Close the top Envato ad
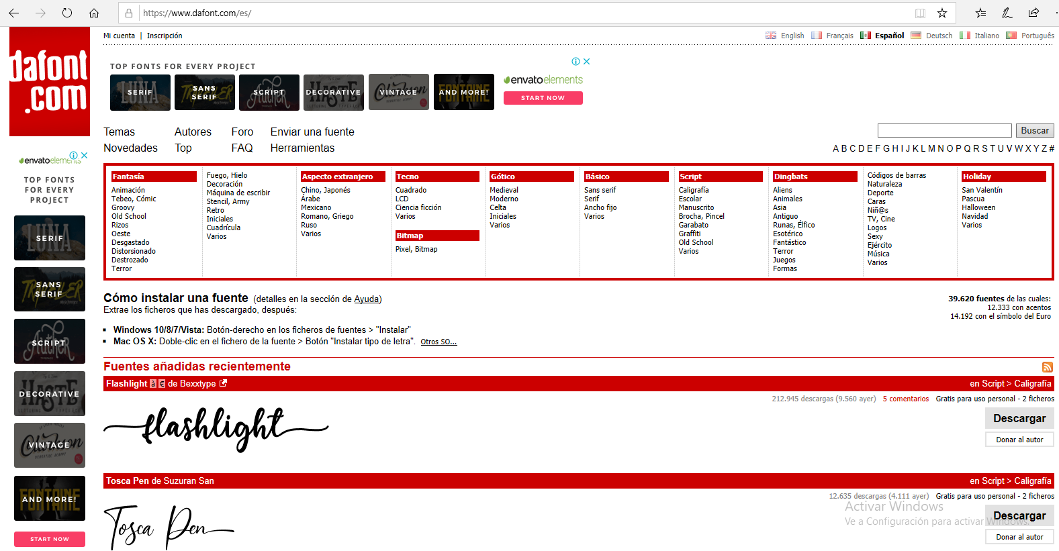This screenshot has height=551, width=1059. point(586,61)
